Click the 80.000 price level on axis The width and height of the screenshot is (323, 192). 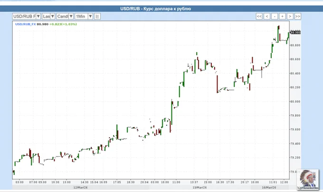tap(295, 102)
